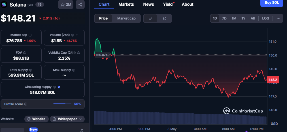Toggle LOG scale on chart

(265, 18)
